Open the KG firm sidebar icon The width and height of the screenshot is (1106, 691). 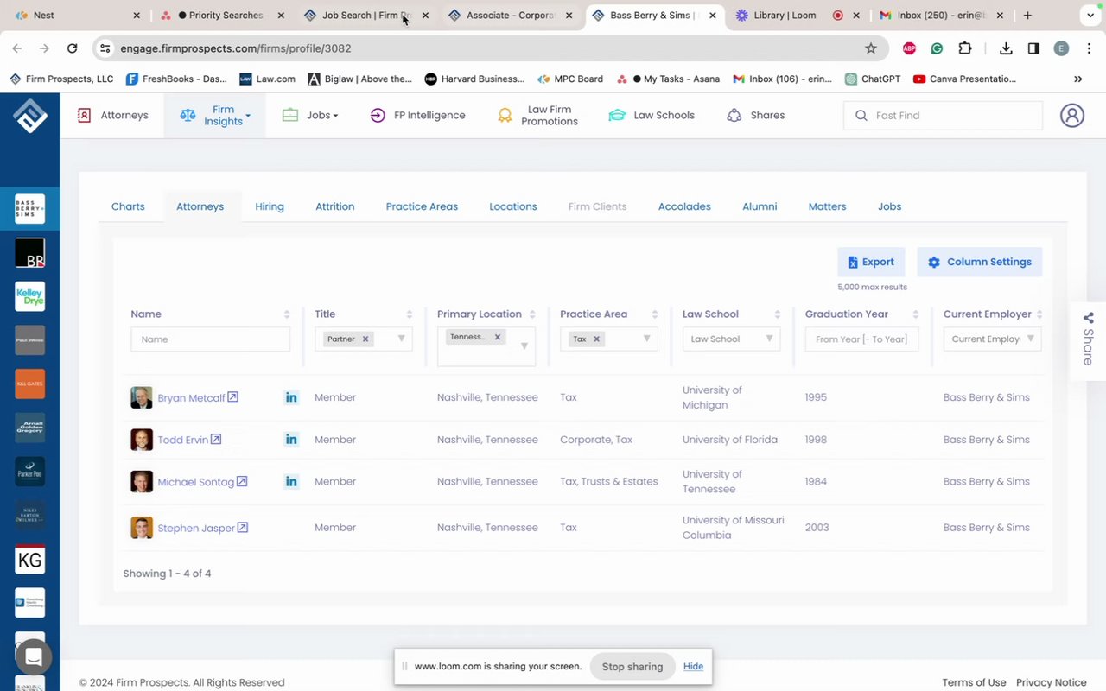pyautogui.click(x=29, y=560)
